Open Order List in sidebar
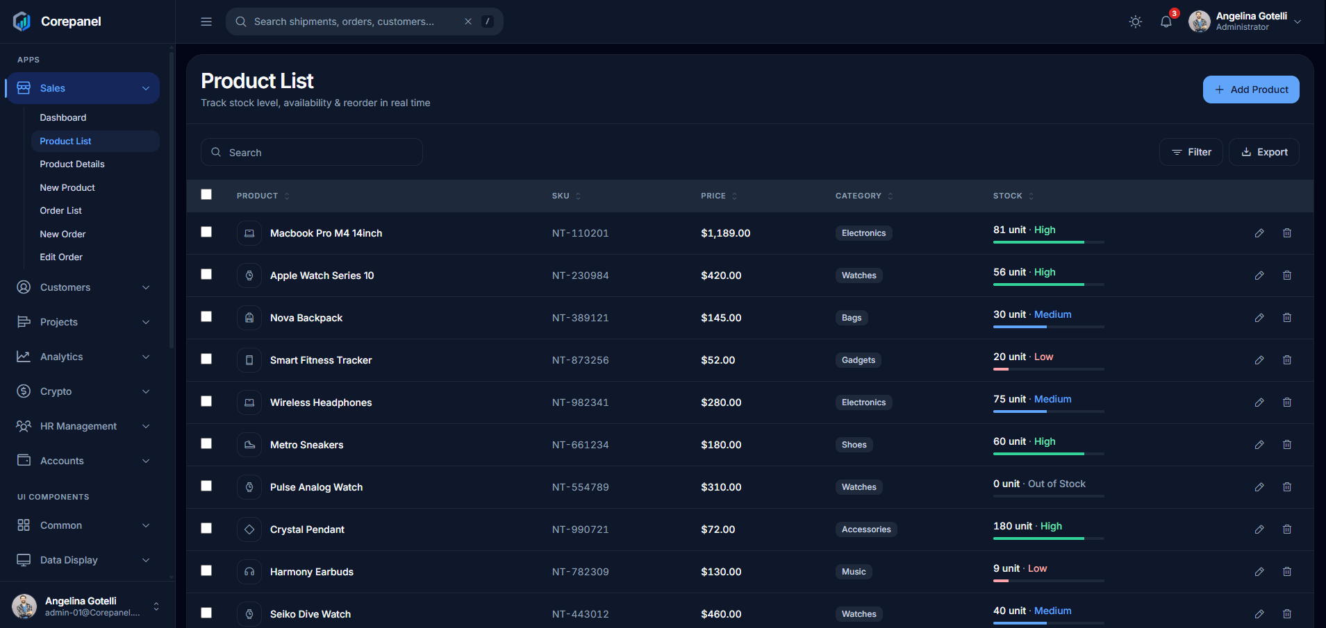Viewport: 1326px width, 628px height. click(60, 210)
